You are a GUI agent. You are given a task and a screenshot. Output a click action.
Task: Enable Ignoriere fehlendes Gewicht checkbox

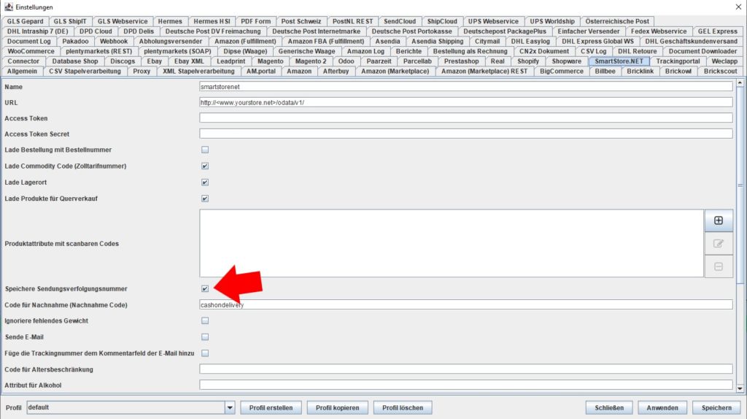[205, 320]
